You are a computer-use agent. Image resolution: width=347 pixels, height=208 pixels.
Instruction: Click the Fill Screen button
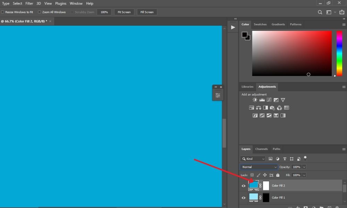147,12
